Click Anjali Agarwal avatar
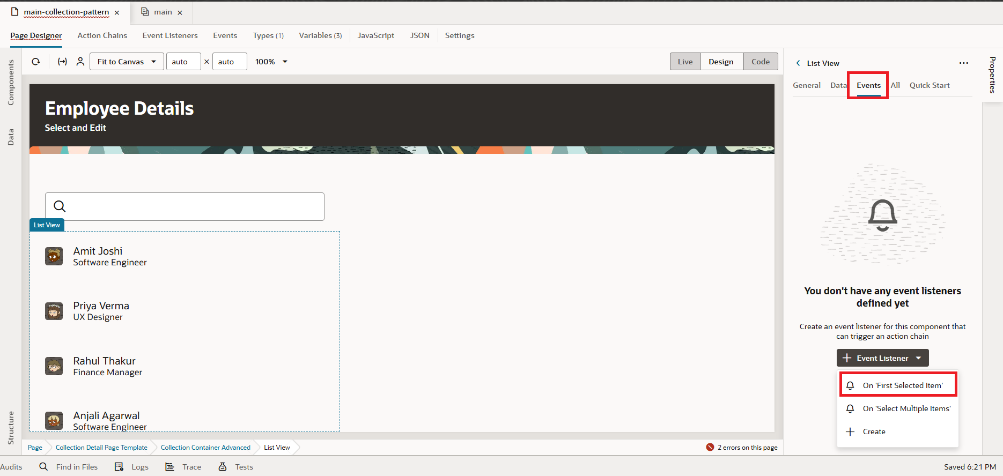The height and width of the screenshot is (476, 1003). 54,421
